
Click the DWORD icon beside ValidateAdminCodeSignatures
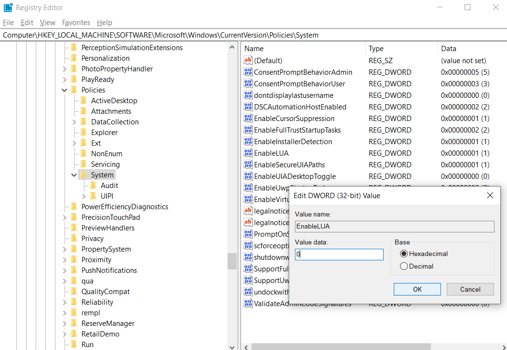click(248, 303)
